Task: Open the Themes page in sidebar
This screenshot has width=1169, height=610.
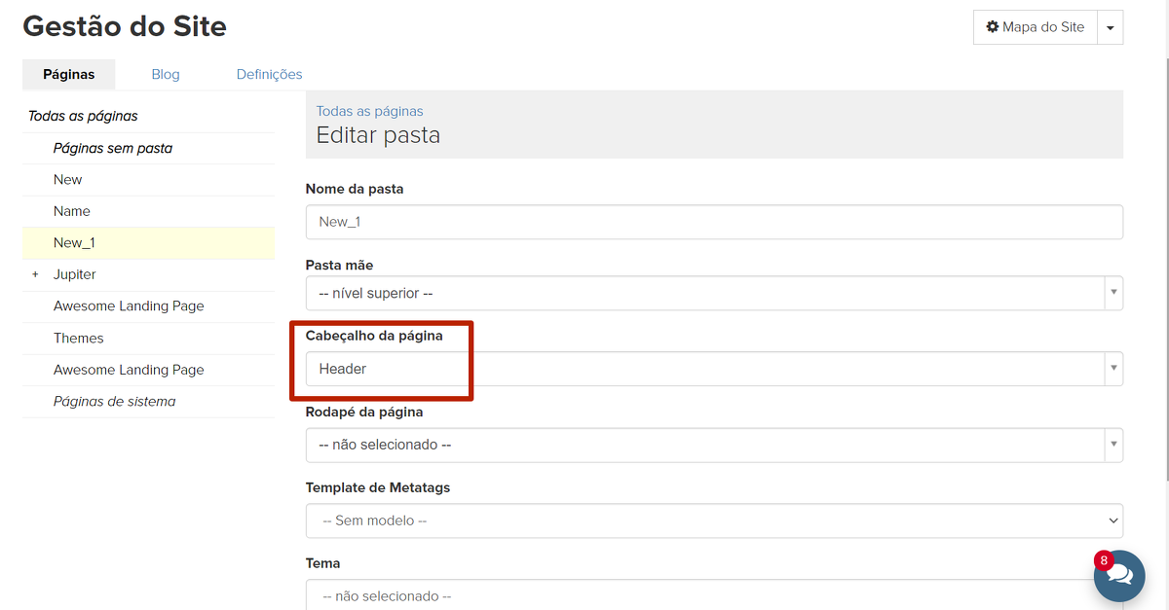Action: tap(79, 338)
